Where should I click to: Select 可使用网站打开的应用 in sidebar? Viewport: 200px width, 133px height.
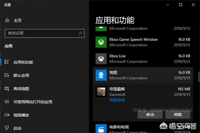pos(33,102)
